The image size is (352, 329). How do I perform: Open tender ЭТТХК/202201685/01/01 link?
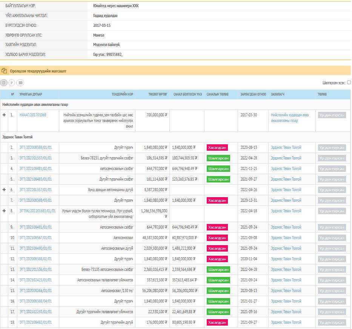point(37,211)
